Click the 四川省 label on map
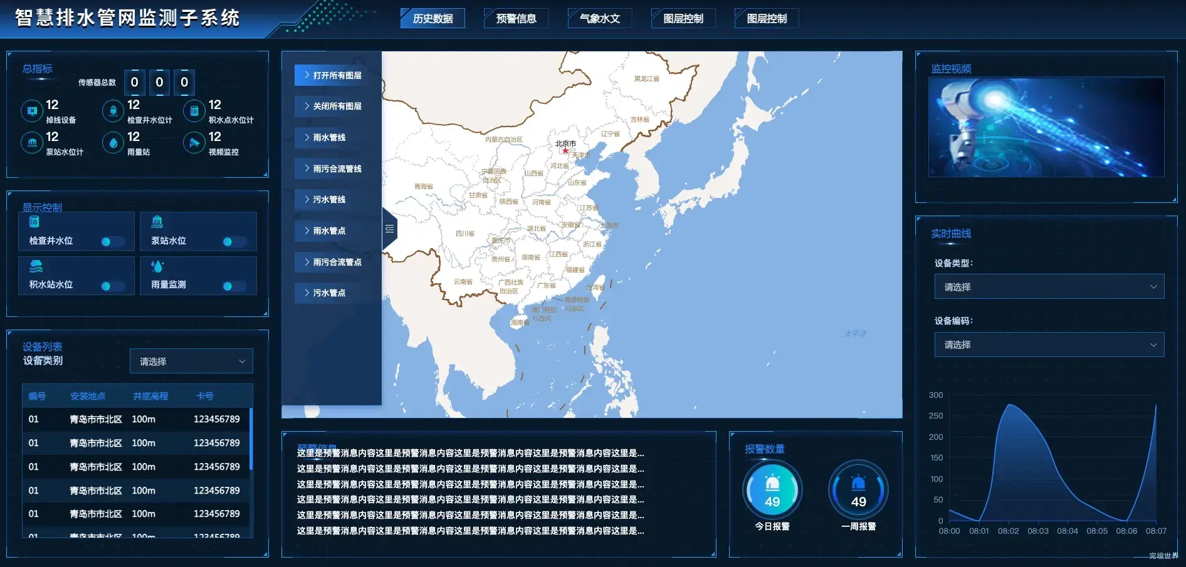1186x567 pixels. click(464, 234)
